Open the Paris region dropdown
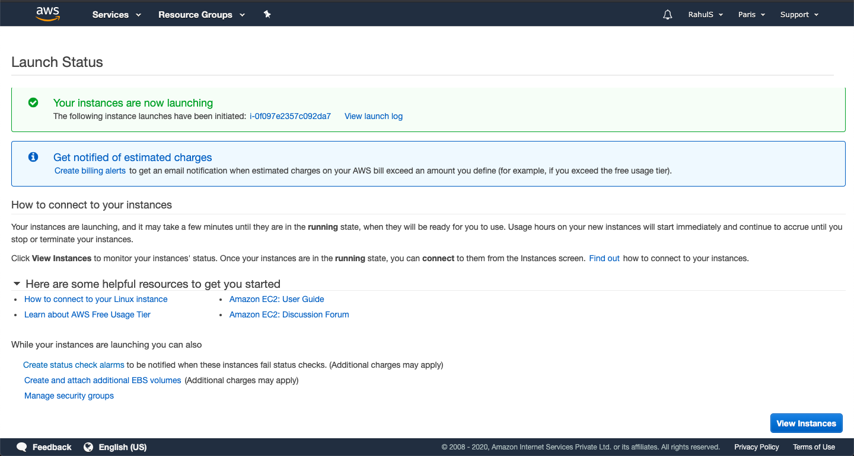Image resolution: width=854 pixels, height=456 pixels. click(x=751, y=14)
